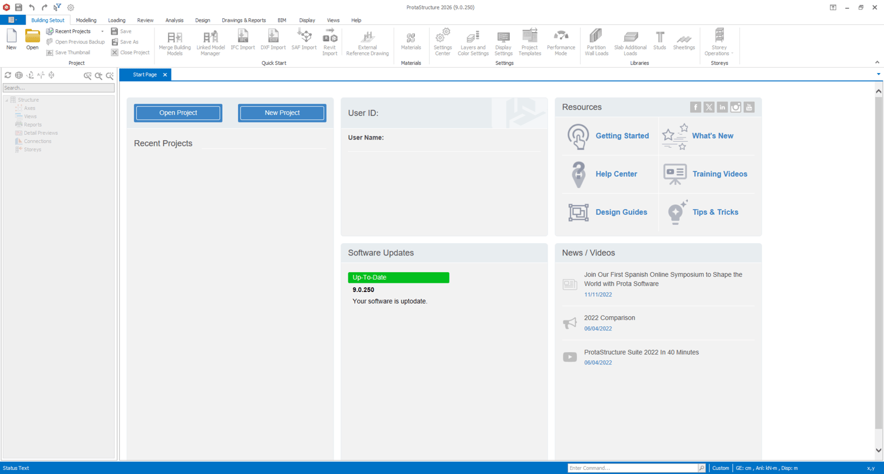
Task: Open Partition Wall Loads library
Action: (x=596, y=42)
